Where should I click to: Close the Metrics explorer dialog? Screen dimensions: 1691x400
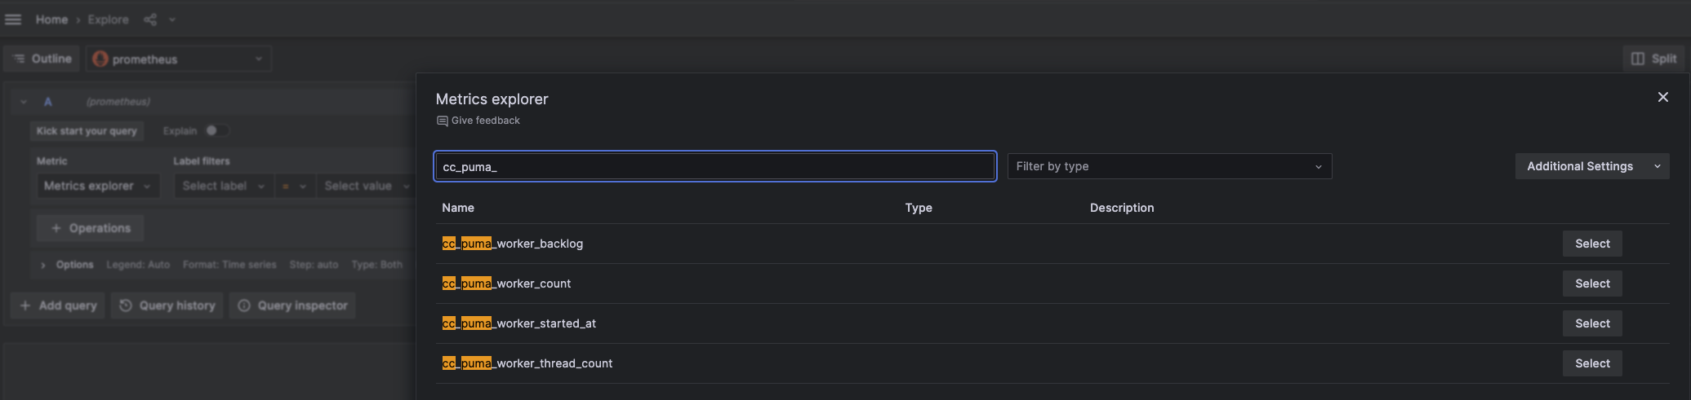pos(1662,98)
